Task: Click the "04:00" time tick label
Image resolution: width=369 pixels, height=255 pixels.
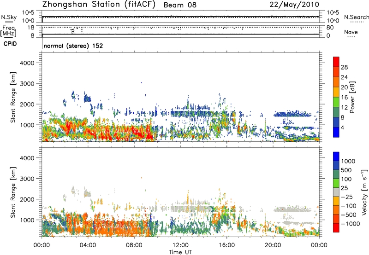Action: coord(88,245)
